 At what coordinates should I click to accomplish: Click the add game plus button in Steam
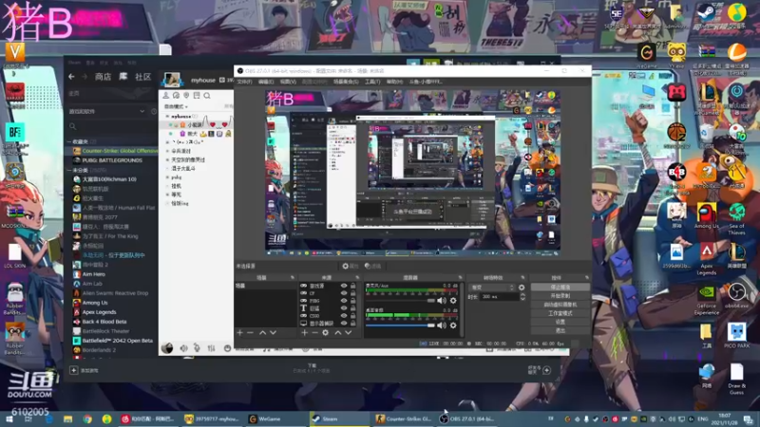click(74, 370)
